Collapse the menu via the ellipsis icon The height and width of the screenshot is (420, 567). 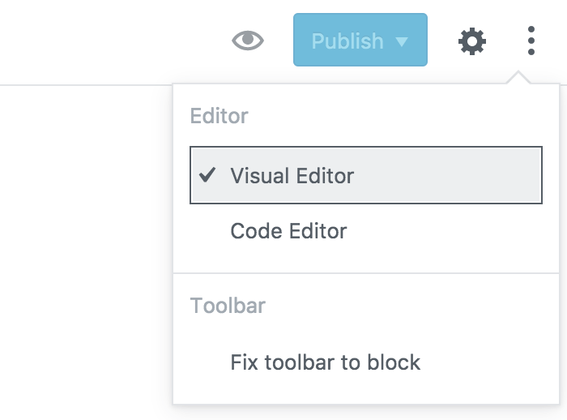point(531,41)
